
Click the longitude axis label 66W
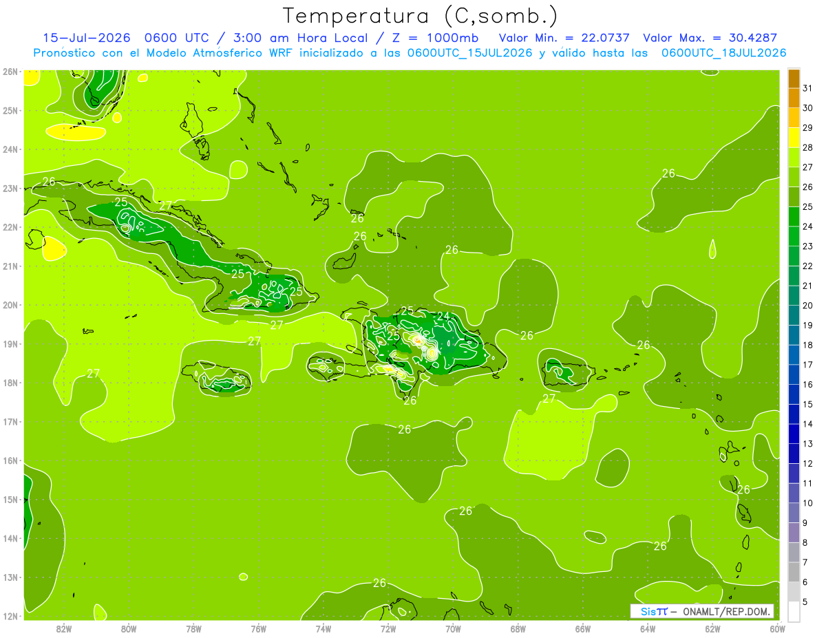coord(583,628)
